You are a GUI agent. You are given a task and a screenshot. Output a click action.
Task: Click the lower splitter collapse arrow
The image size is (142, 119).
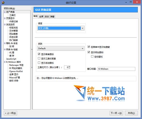[32, 67]
